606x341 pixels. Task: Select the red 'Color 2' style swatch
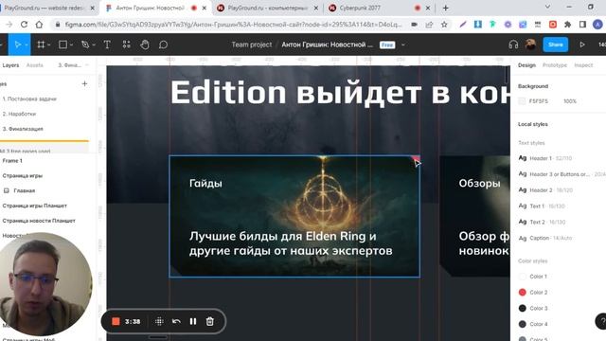coord(522,293)
